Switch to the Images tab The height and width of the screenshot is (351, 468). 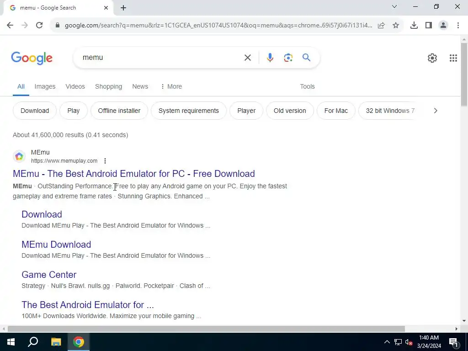coord(45,86)
